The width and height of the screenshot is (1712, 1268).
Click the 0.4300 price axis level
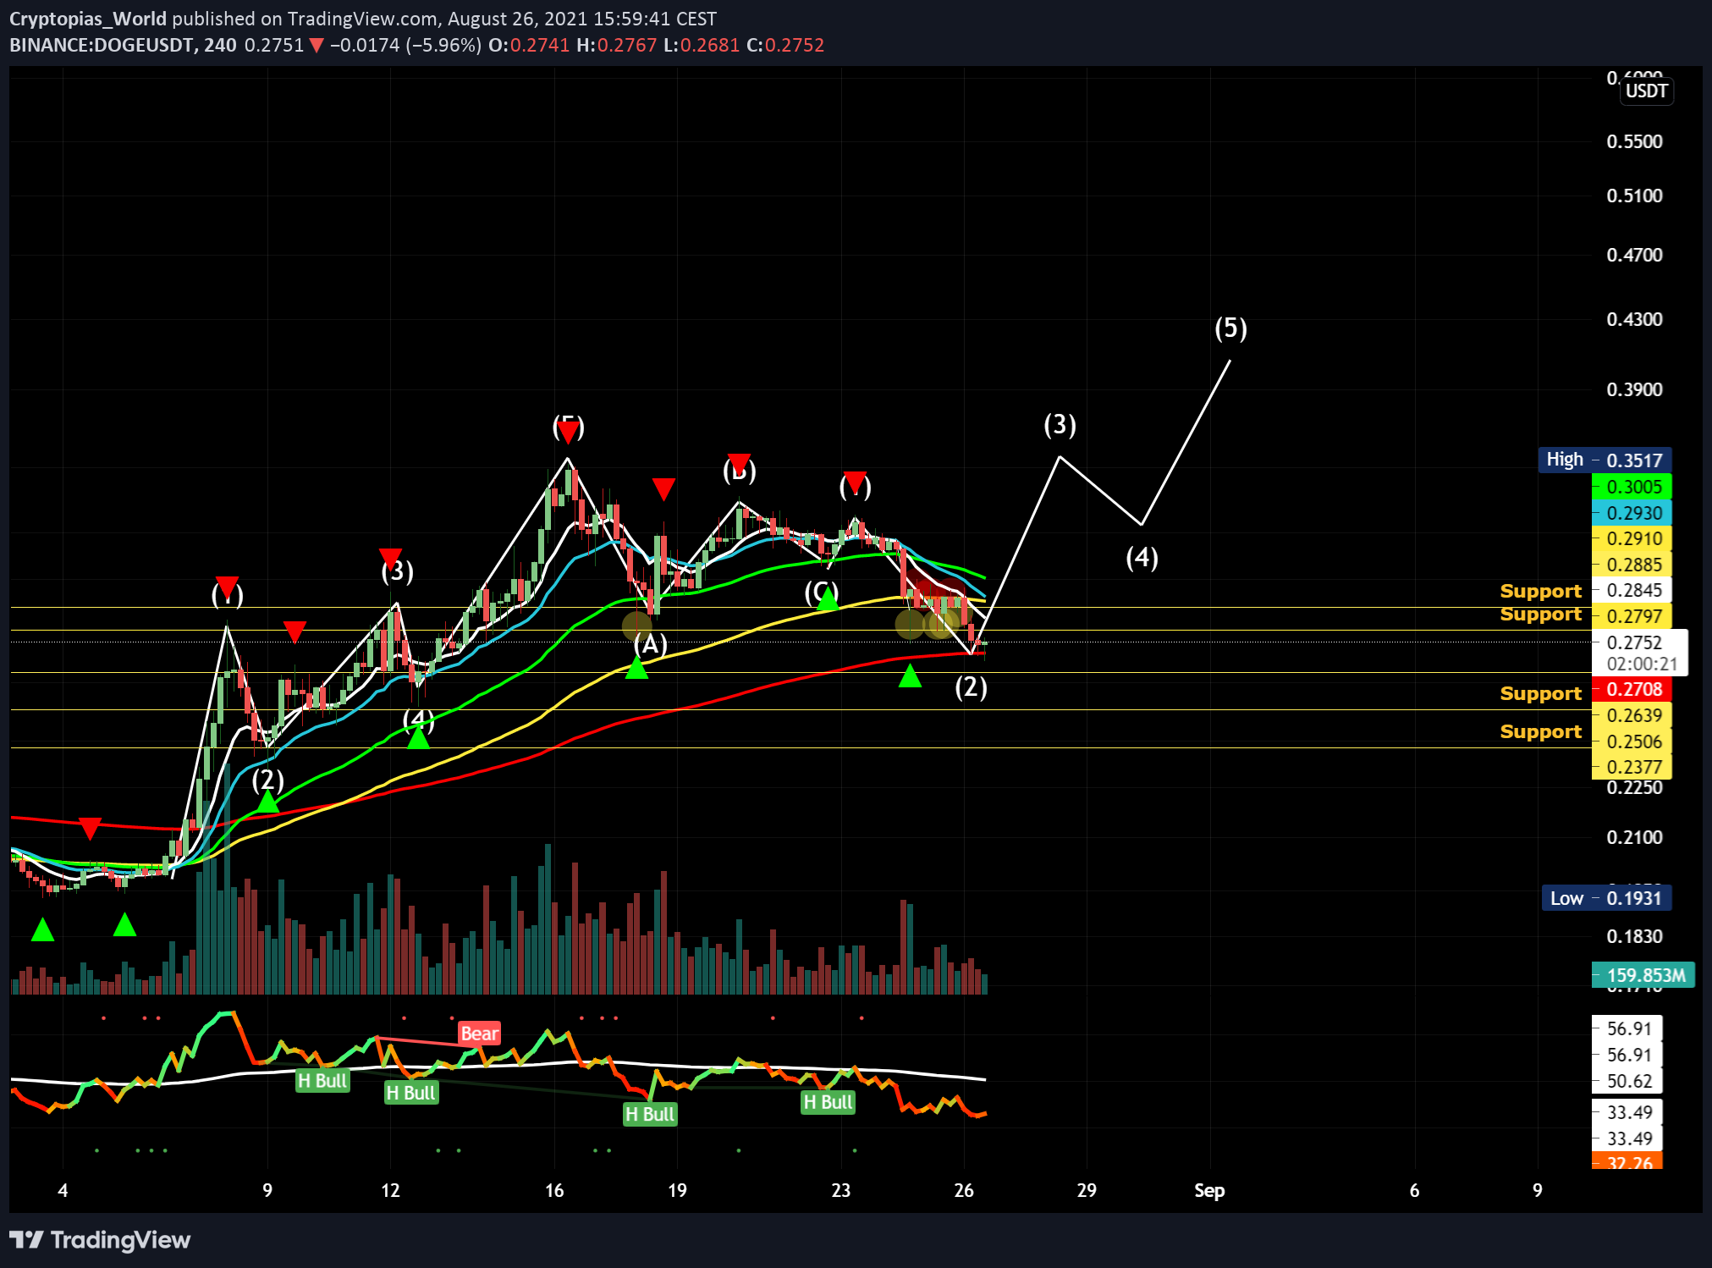[x=1635, y=319]
